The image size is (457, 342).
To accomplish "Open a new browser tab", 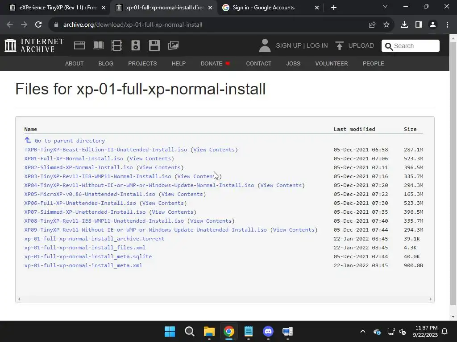I will pos(334,8).
